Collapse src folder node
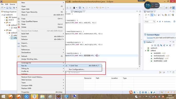The width and height of the screenshot is (176, 99). click(5, 22)
